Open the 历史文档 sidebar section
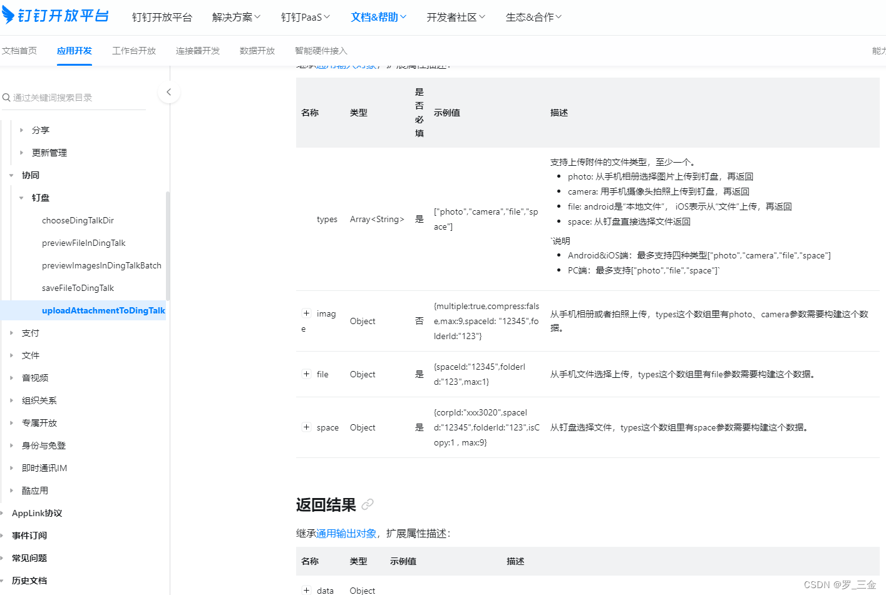Viewport: 886px width, 595px height. click(x=29, y=581)
